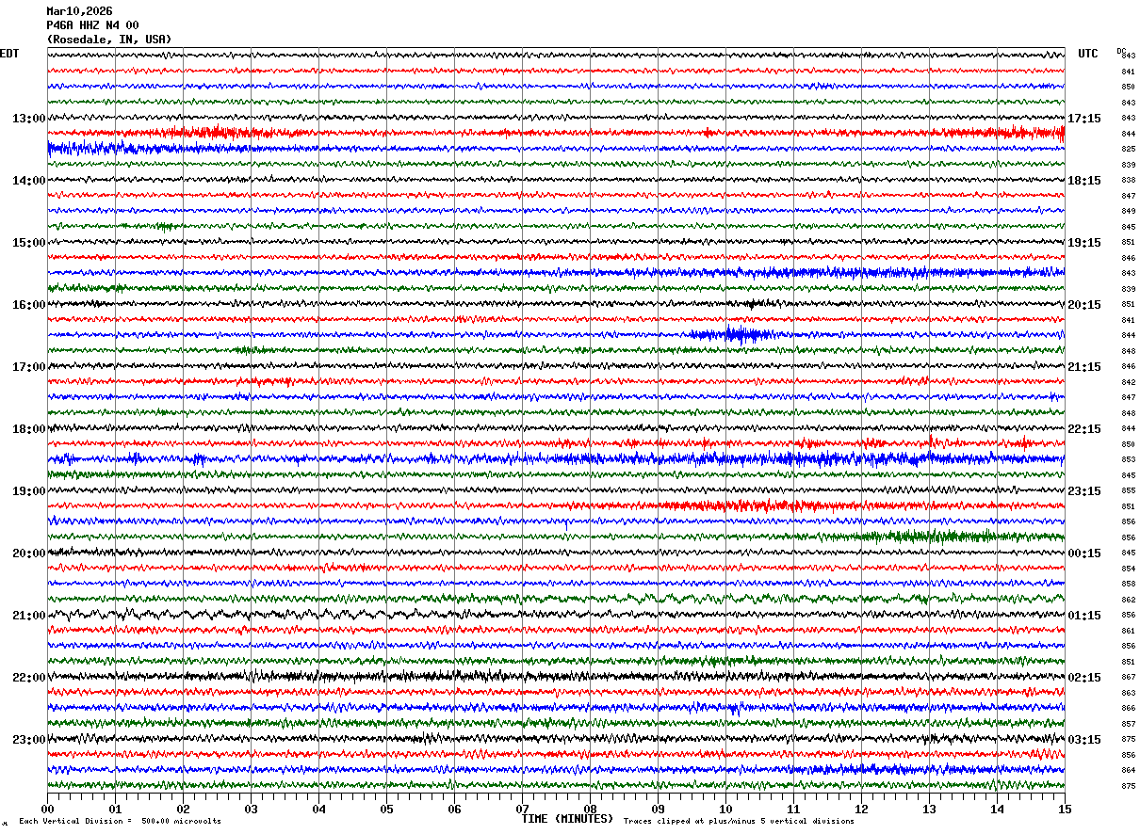Image resolution: width=1140 pixels, height=834 pixels.
Task: Click the minute "07" tick label on the time axis
Action: pyautogui.click(x=522, y=810)
